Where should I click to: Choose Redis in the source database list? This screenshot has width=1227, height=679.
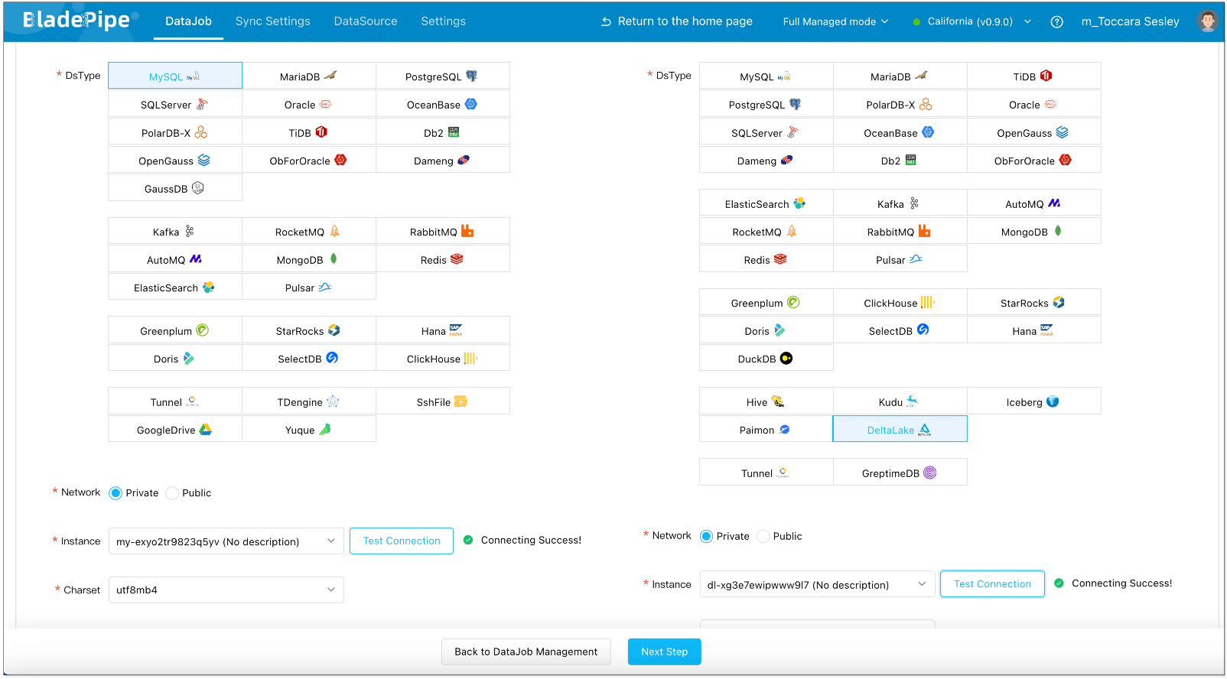442,260
